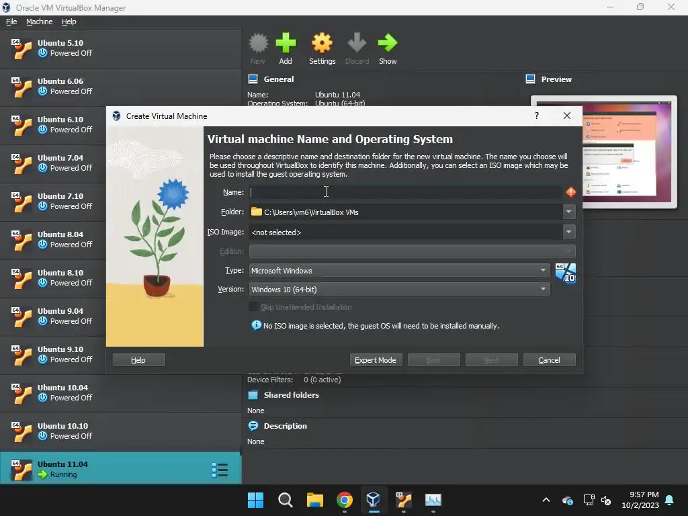This screenshot has width=688, height=516.
Task: Click 'C:\Users\vm6\VirtualBox VMs' folder path
Action: coord(311,212)
